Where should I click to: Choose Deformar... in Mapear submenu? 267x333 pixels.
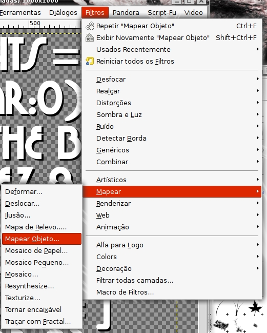(42, 191)
